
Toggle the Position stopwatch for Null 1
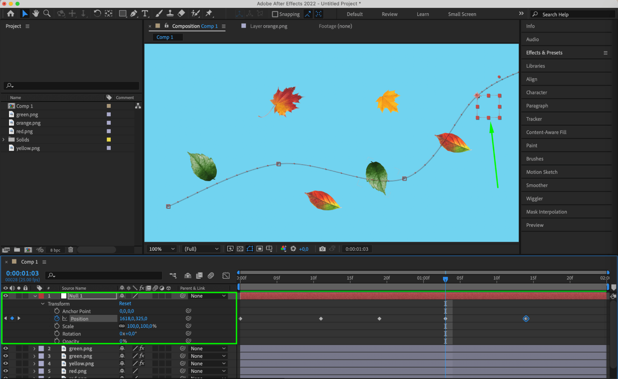(x=57, y=319)
